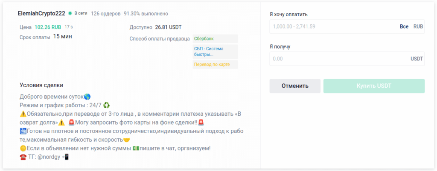Image resolution: width=437 pixels, height=171 pixels.
Task: Open seller ElemiahCrypto222 profile
Action: point(41,14)
